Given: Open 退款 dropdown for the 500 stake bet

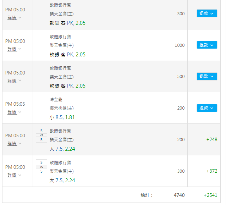Looking at the screenshot, I should pyautogui.click(x=207, y=76).
